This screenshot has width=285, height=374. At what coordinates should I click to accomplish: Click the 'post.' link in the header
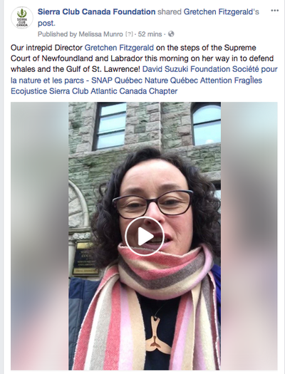[46, 23]
